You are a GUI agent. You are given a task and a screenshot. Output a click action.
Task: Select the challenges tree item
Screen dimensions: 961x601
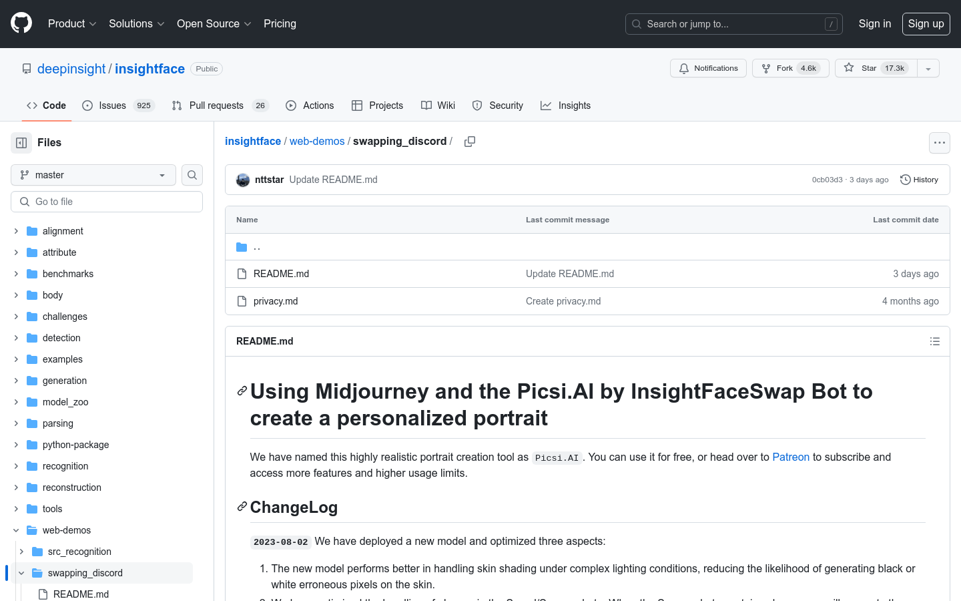pyautogui.click(x=65, y=317)
